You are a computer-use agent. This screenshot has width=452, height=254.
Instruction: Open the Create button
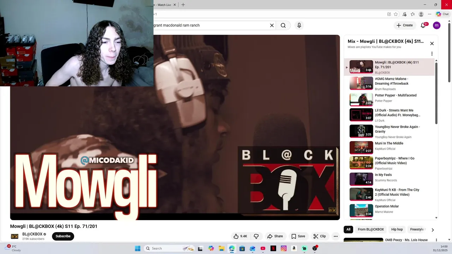pos(404,25)
